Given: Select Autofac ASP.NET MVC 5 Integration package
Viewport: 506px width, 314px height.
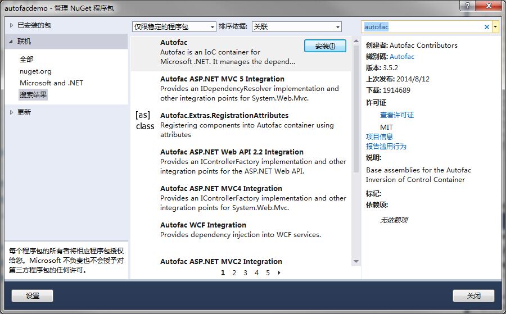Looking at the screenshot, I should [x=241, y=89].
